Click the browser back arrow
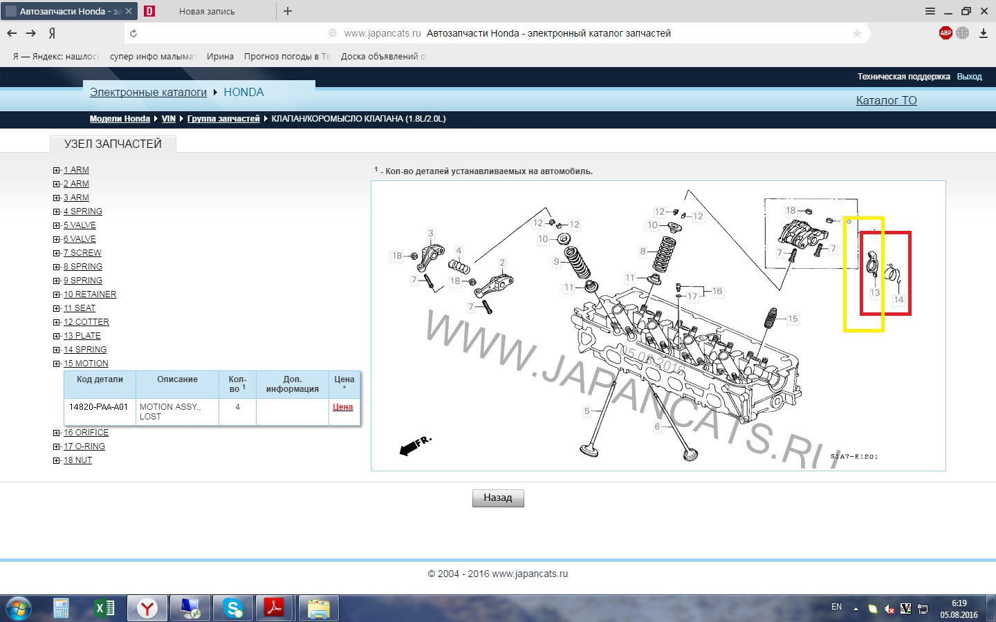The image size is (996, 622). (12, 33)
